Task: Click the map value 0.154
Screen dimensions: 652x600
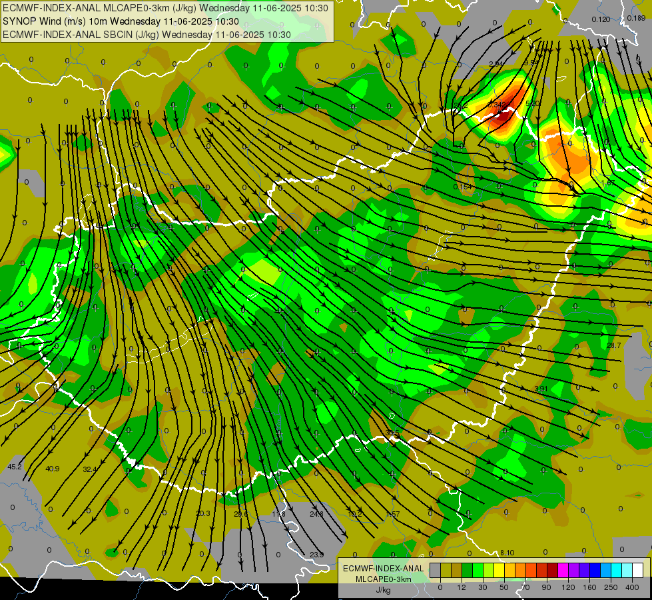Action: 463,187
